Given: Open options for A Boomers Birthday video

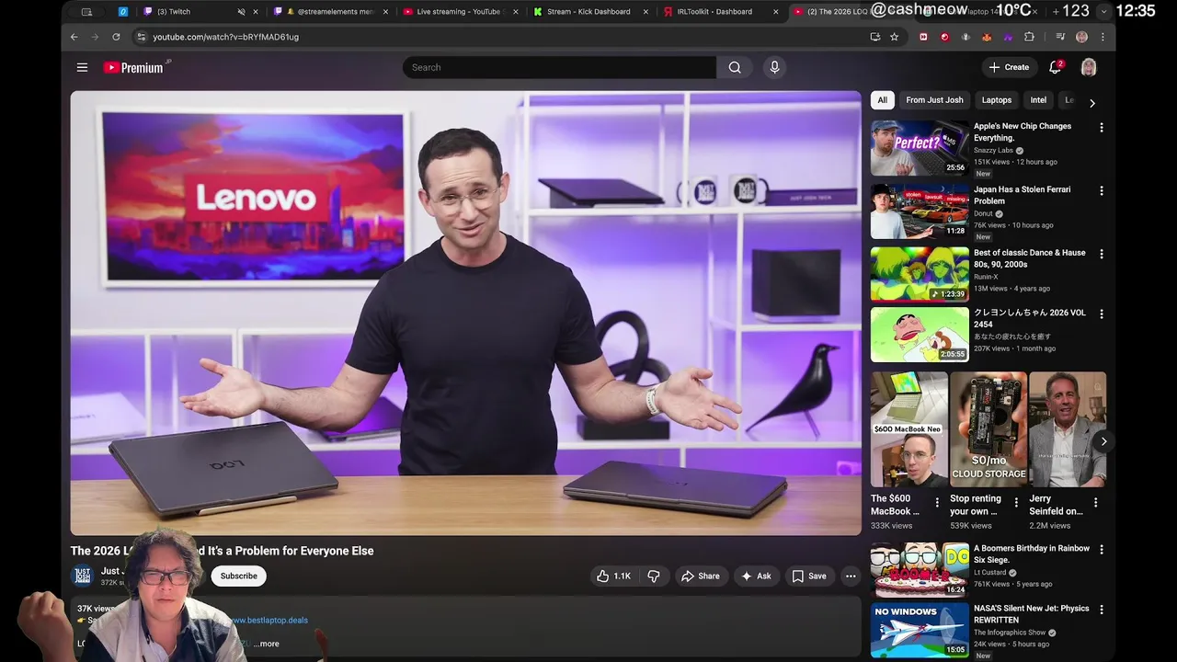Looking at the screenshot, I should 1101,550.
